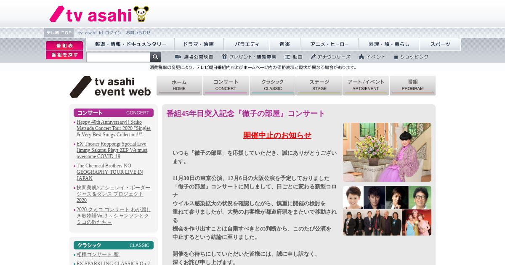
Task: Click 開催中止のお知らせ red heading
Action: (277, 135)
